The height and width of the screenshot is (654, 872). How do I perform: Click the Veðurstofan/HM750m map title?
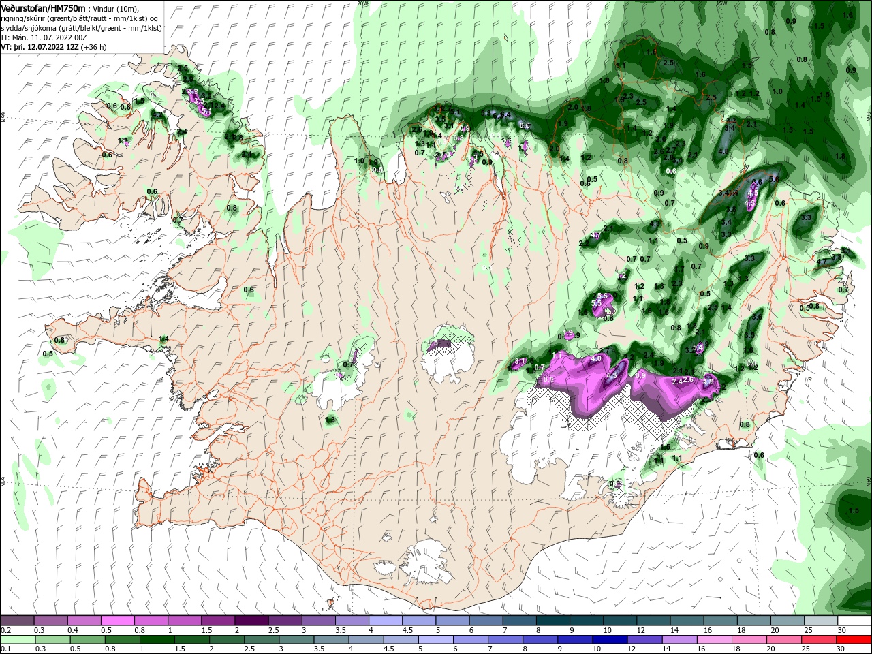point(44,7)
